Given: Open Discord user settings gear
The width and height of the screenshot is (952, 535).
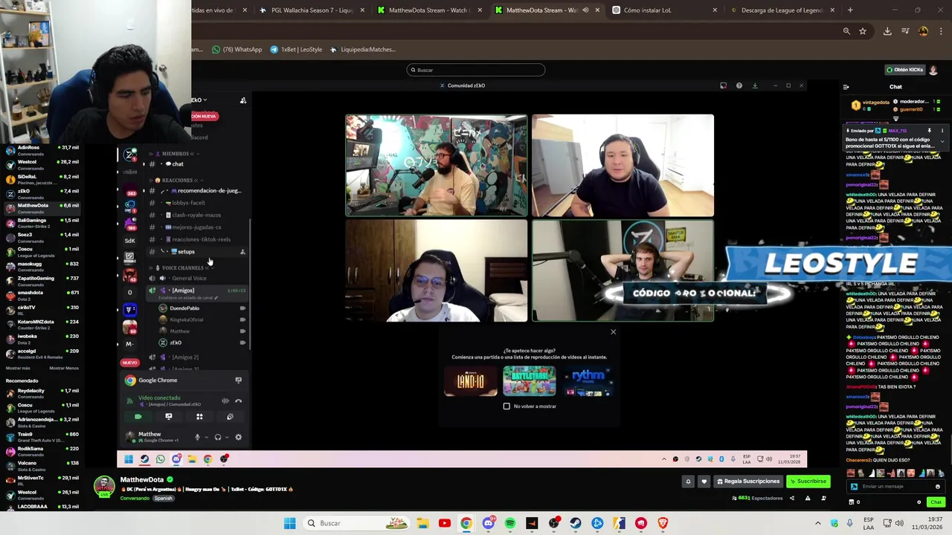Looking at the screenshot, I should click(238, 437).
